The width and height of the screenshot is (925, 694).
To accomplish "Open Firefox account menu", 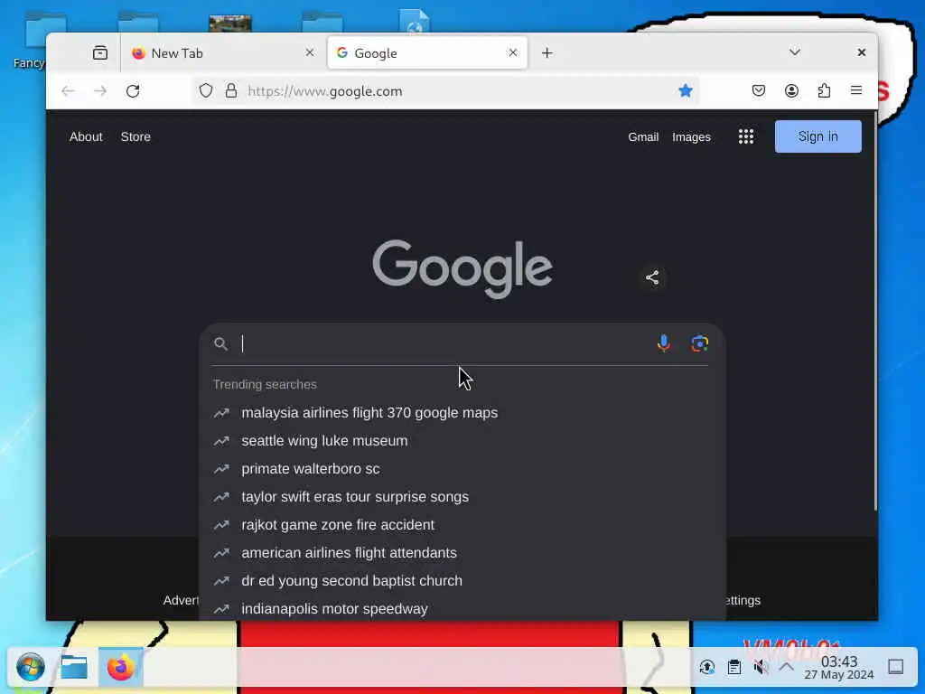I will point(791,91).
